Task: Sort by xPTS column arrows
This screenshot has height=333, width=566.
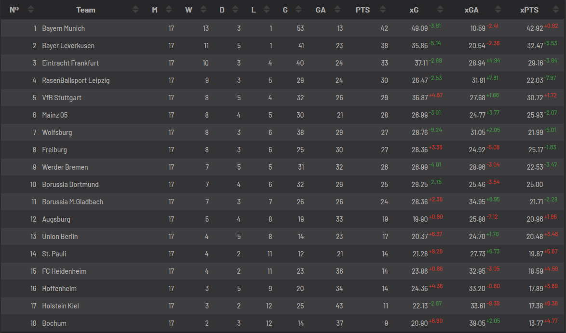Action: pyautogui.click(x=556, y=10)
